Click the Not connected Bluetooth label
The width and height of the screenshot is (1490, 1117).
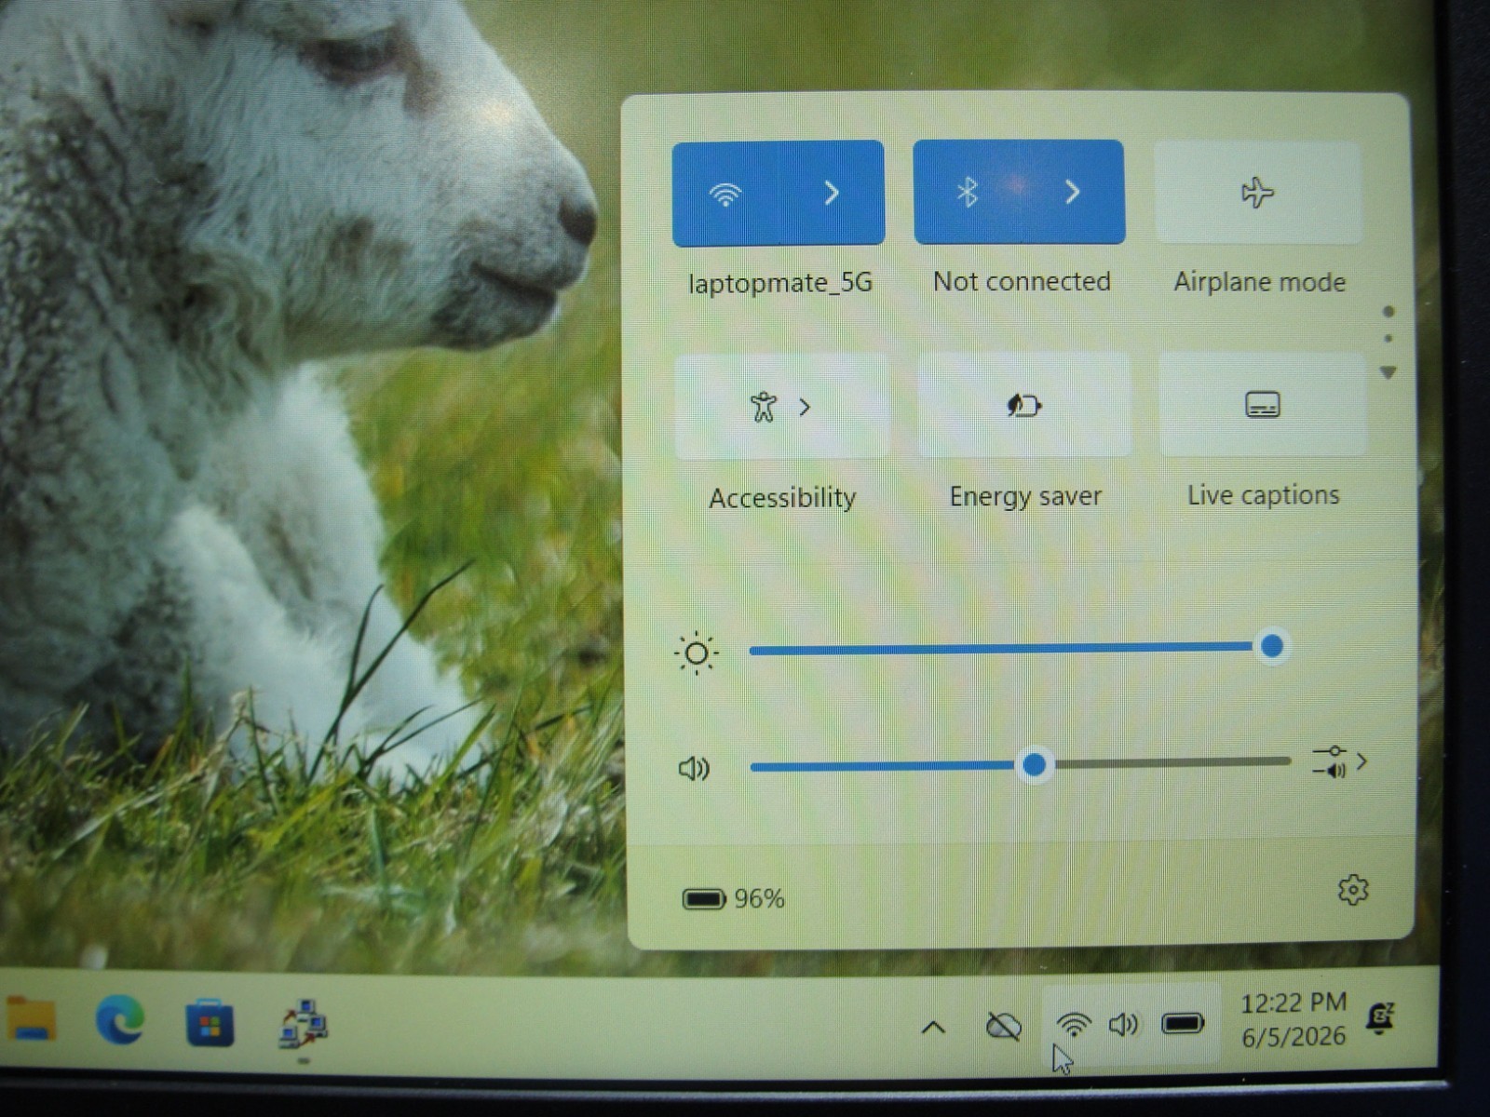pyautogui.click(x=1022, y=281)
